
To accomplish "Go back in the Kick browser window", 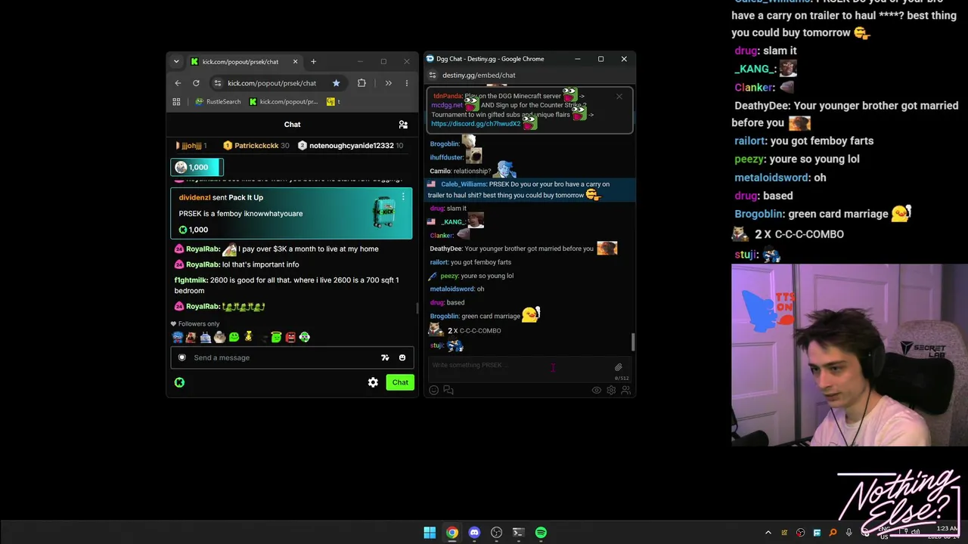I will pos(178,83).
